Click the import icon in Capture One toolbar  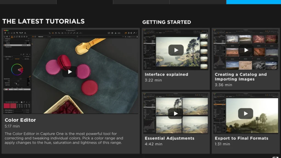click(x=5, y=33)
